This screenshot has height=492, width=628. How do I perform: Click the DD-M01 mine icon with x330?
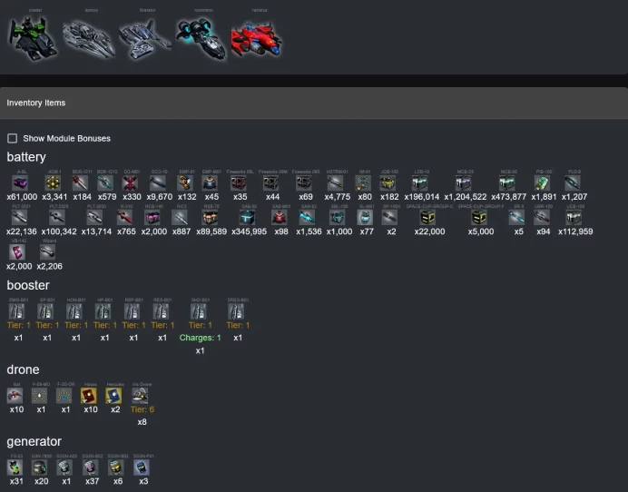coord(130,183)
